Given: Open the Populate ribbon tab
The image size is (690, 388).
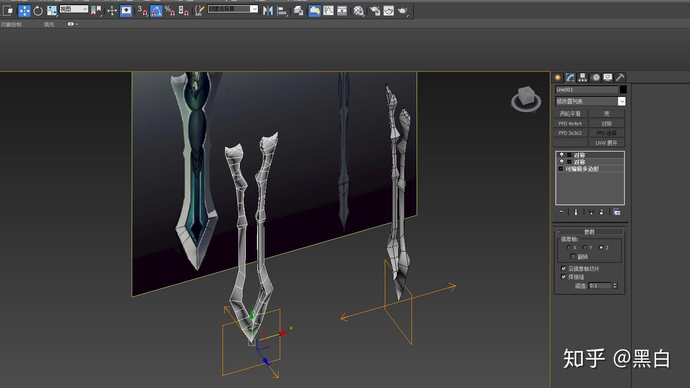Looking at the screenshot, I should (49, 25).
